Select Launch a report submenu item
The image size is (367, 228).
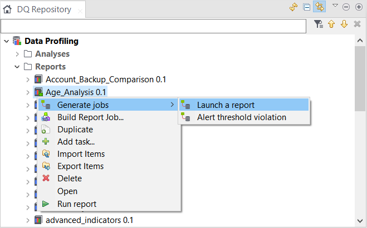coord(226,105)
